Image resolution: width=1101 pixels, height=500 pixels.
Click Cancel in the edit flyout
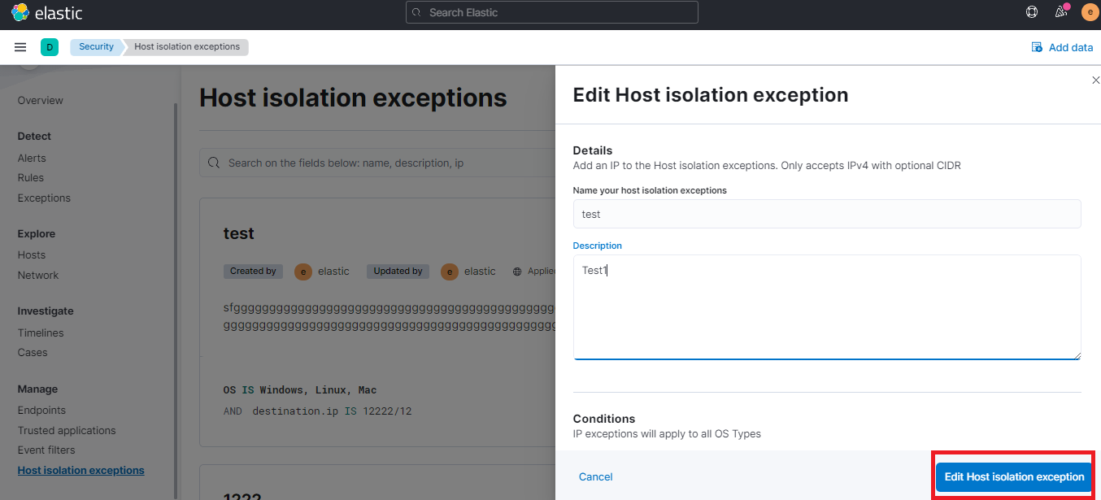point(595,476)
